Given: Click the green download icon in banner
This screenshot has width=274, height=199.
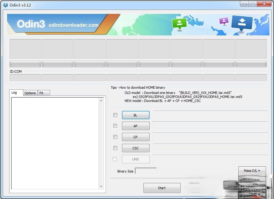Looking at the screenshot, I should (x=179, y=24).
